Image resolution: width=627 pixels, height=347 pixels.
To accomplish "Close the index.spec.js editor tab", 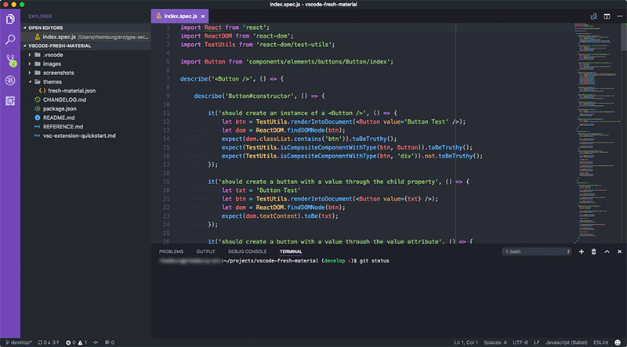I will pos(203,16).
